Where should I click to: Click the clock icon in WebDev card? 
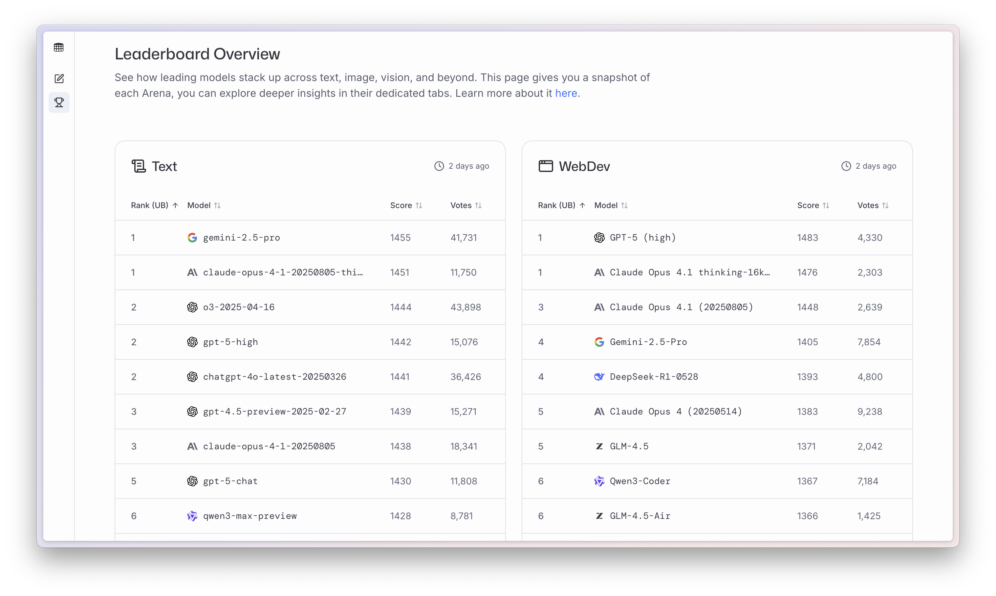coord(846,166)
